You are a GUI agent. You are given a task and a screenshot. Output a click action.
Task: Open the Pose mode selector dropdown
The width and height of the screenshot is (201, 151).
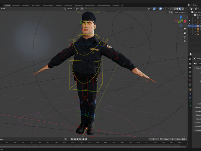point(3,9)
